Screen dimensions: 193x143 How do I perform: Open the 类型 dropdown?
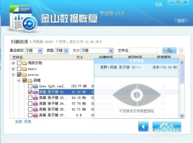coord(62,50)
